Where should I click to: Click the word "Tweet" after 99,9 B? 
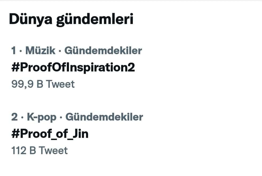60,84
